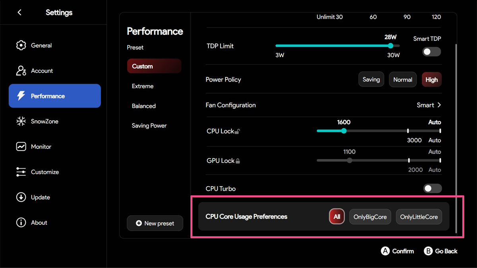Click the General gear icon

click(21, 45)
